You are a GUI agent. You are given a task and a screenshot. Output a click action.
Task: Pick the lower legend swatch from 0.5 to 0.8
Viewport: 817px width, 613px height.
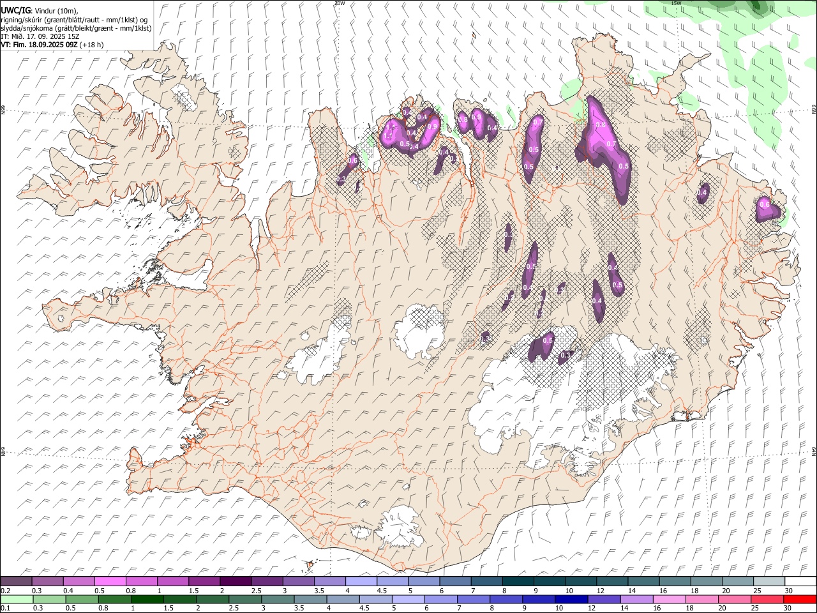pos(82,599)
